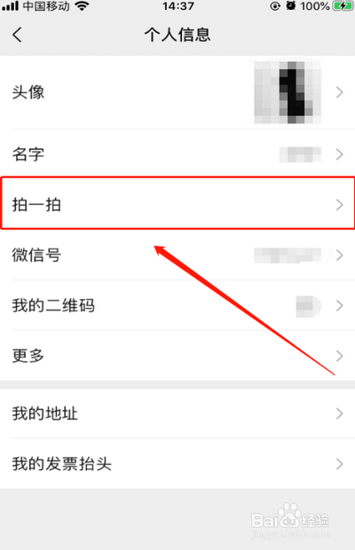
Task: Tap the cellular signal bars icon
Action: pyautogui.click(x=10, y=6)
